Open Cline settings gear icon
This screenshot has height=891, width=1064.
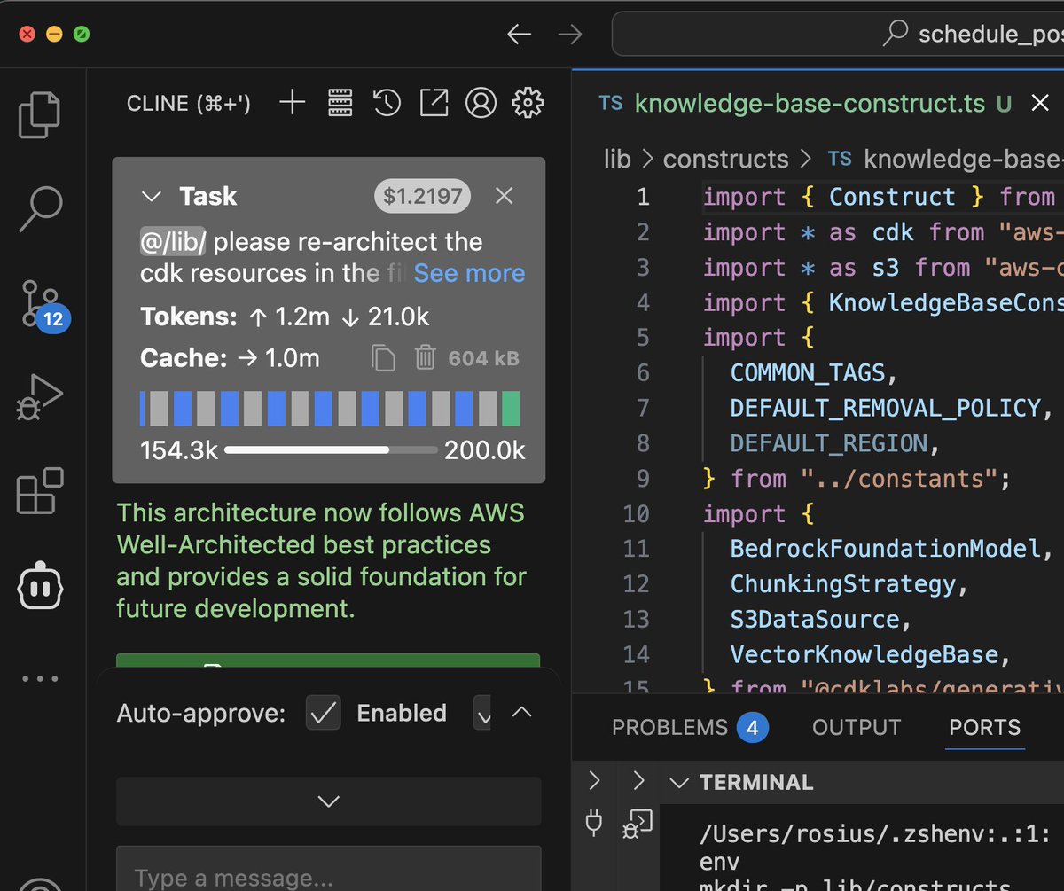coord(528,103)
